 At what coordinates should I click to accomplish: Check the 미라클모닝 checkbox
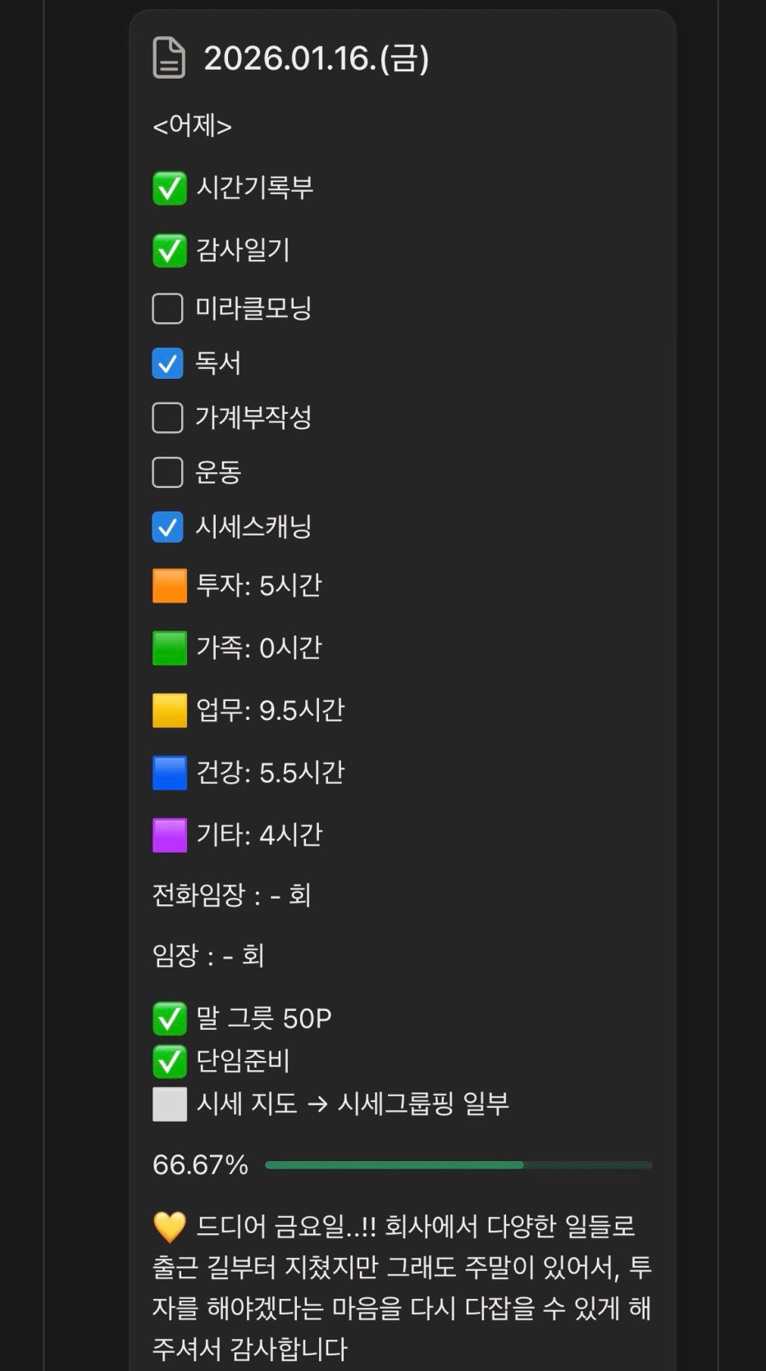[x=168, y=309]
